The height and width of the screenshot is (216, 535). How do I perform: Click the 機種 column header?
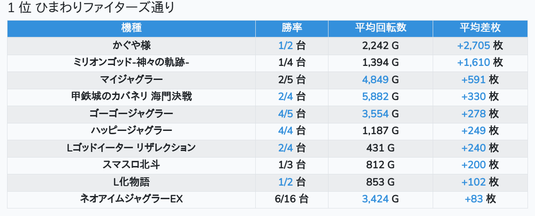[131, 28]
